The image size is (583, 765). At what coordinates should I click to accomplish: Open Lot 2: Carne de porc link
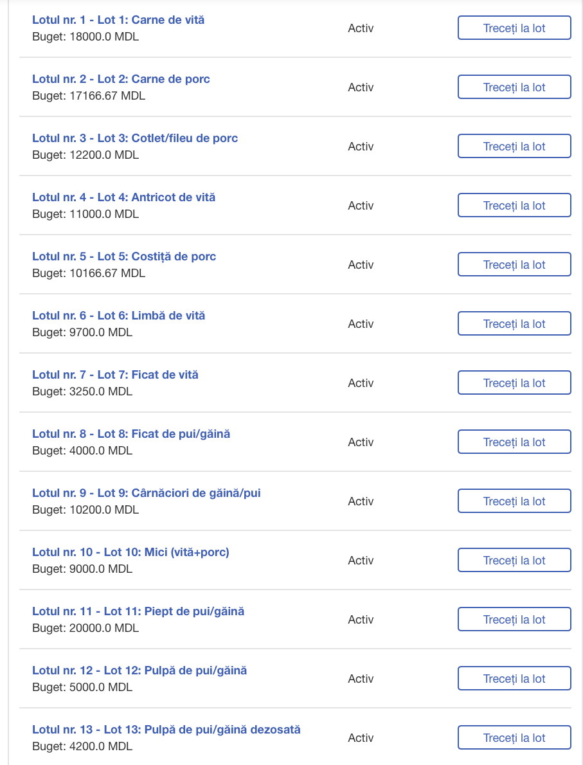pos(121,79)
